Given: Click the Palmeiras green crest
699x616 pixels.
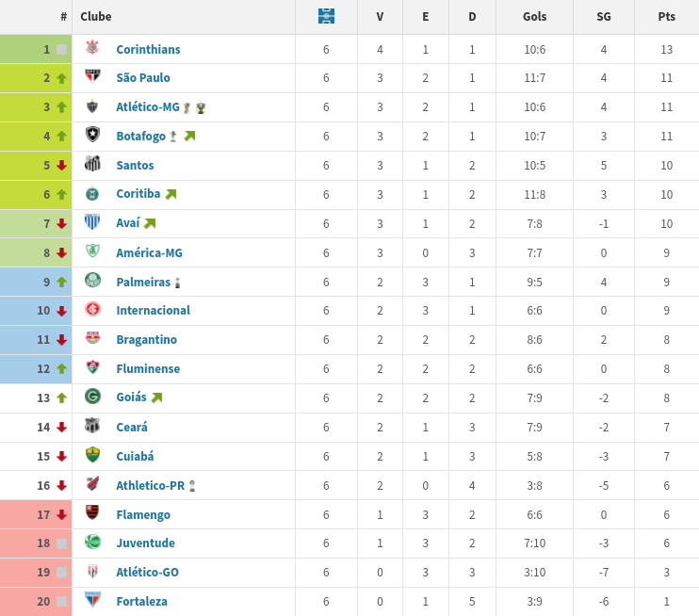Looking at the screenshot, I should point(92,281).
